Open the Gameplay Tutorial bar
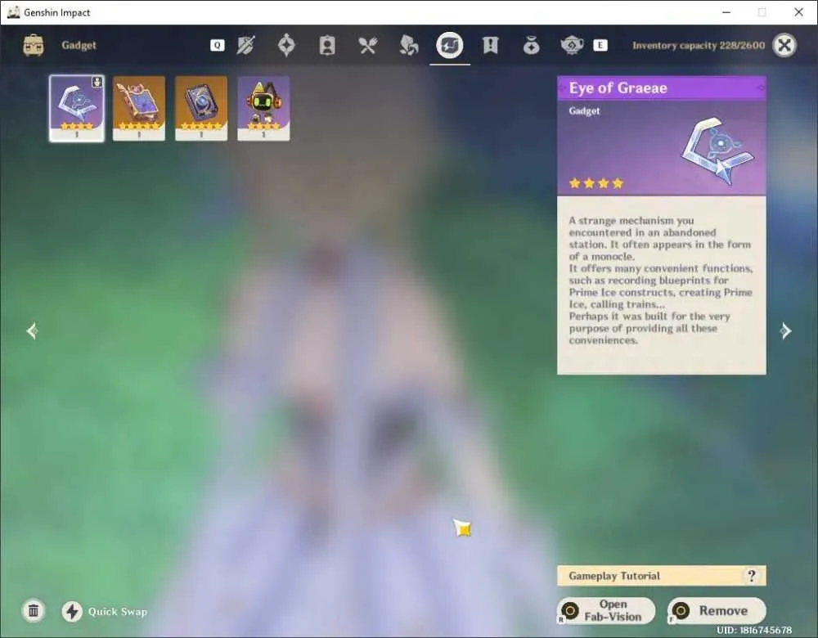Viewport: 818px width, 638px height. [662, 576]
